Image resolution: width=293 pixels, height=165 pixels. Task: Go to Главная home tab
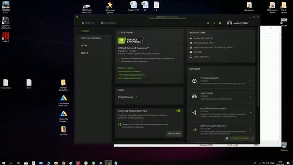88,23
